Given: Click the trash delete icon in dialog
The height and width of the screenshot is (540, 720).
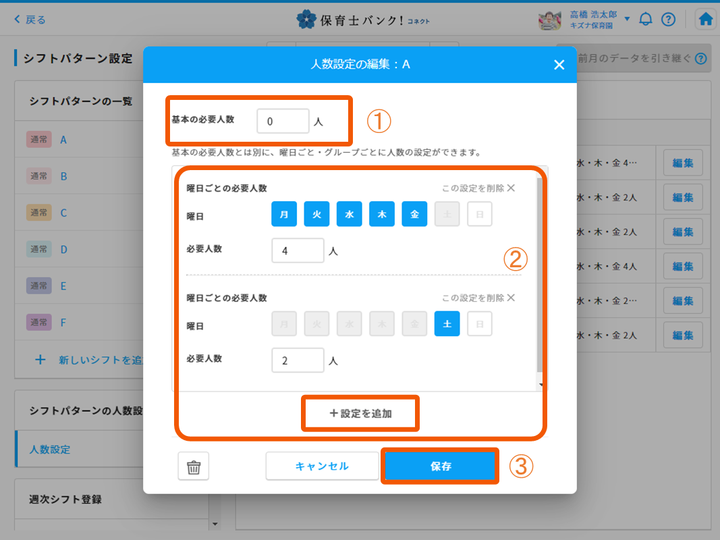Looking at the screenshot, I should (194, 466).
